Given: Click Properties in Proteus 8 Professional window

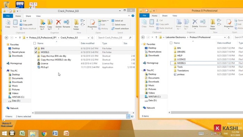Looking at the screenshot, I should 228,24.
